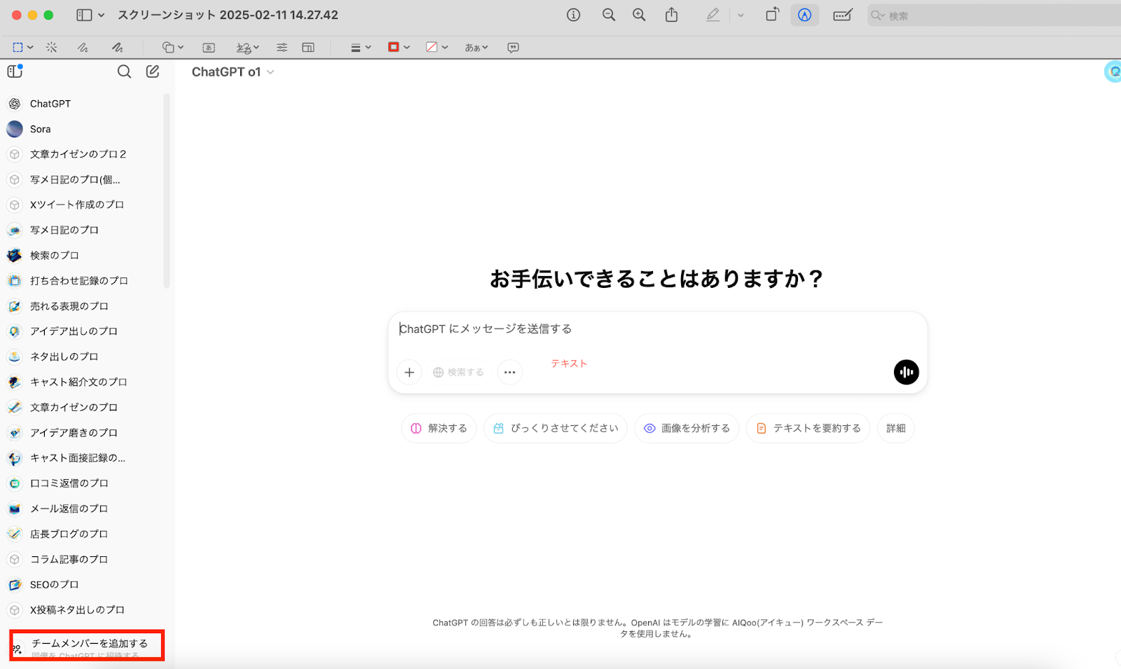
Task: Click the Preview 検索 search field
Action: coord(995,15)
